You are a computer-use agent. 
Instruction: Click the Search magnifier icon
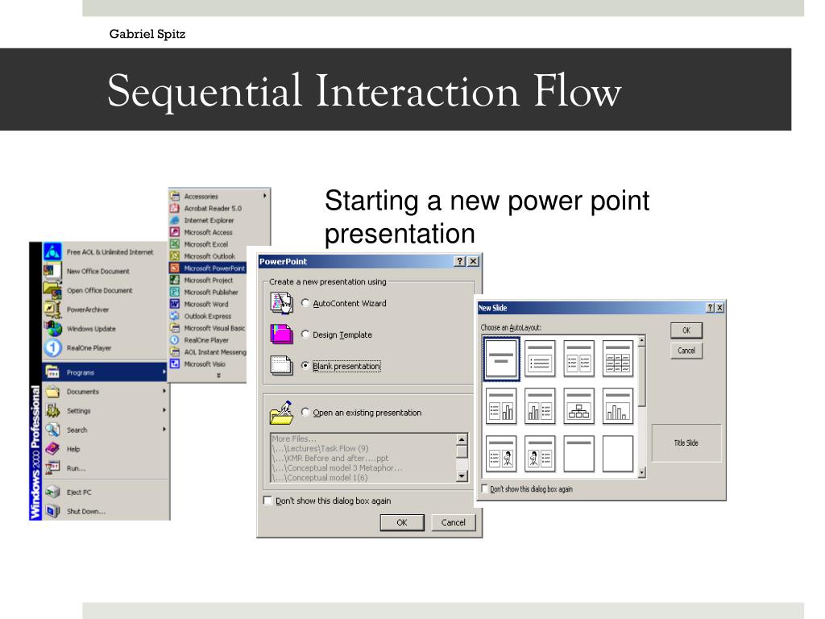point(52,430)
